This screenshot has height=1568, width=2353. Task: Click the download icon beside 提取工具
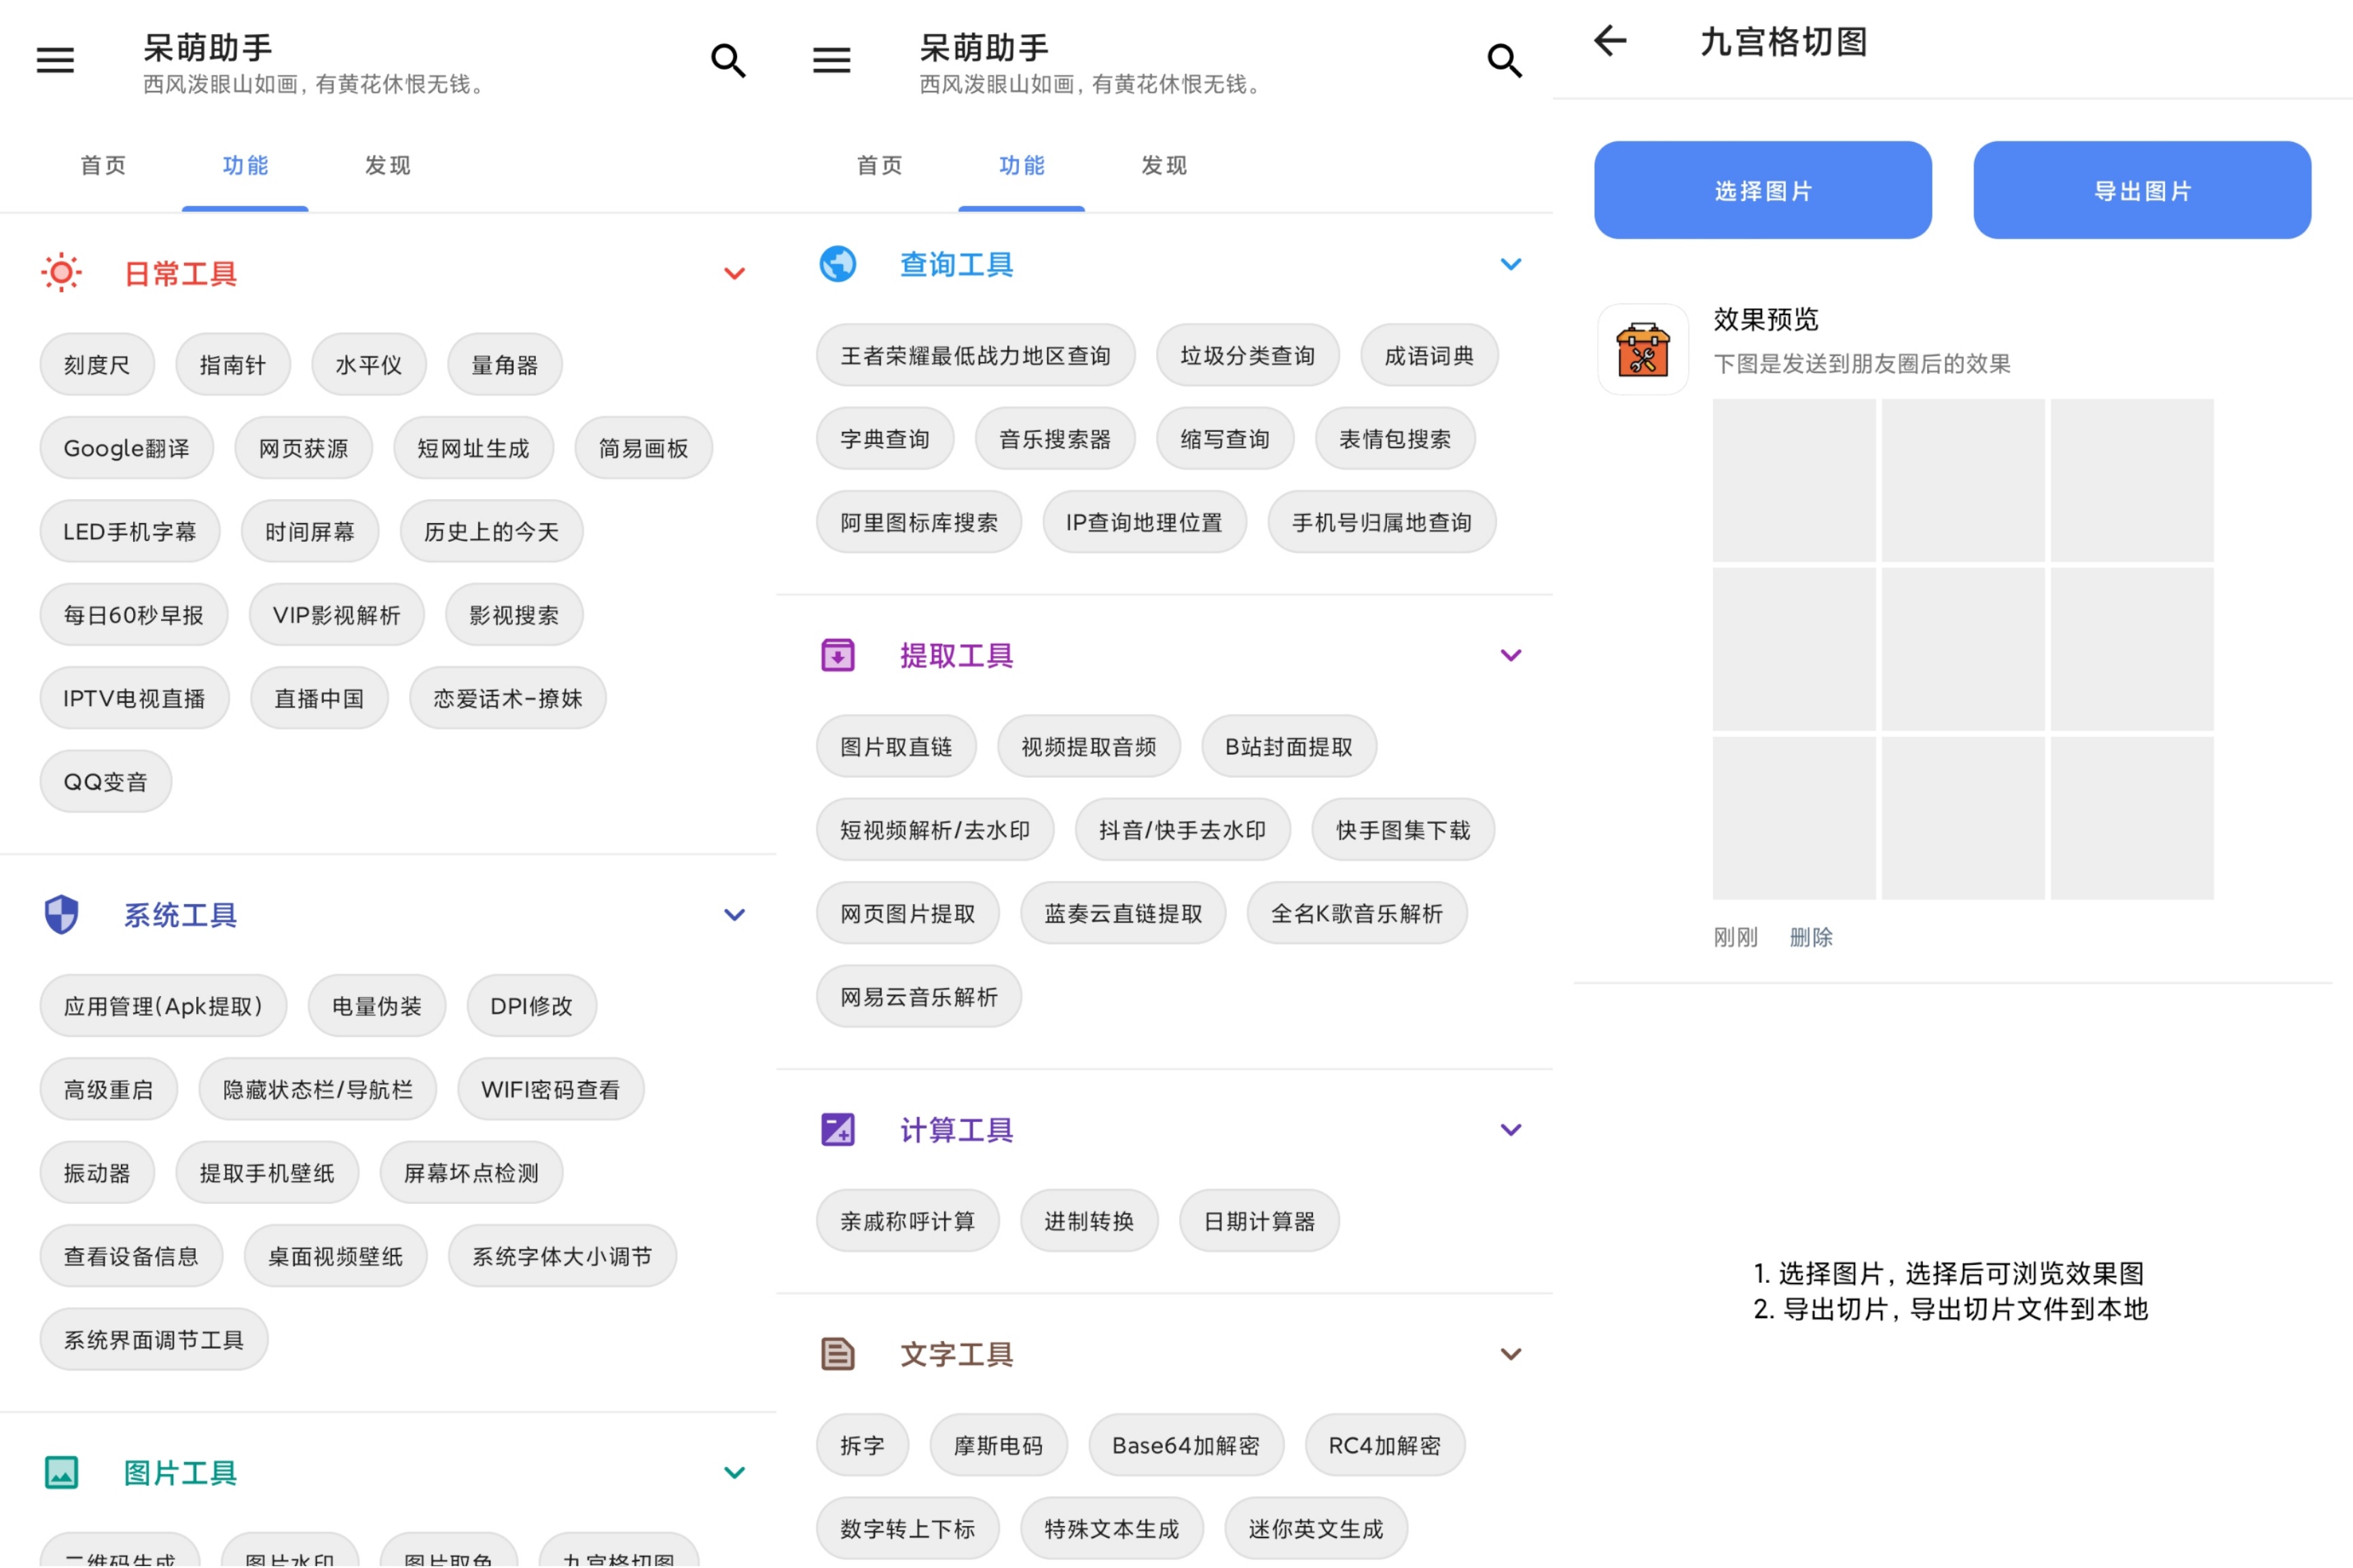pyautogui.click(x=838, y=655)
